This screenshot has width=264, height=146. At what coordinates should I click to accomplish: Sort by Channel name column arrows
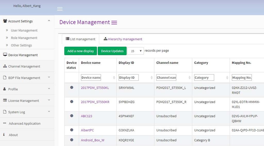point(189,77)
